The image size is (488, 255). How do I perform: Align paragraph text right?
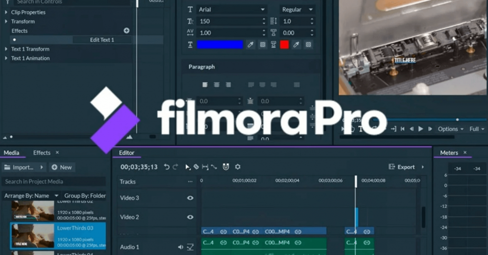[228, 85]
